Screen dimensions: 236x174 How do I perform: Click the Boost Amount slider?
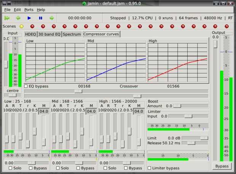pos(177,106)
